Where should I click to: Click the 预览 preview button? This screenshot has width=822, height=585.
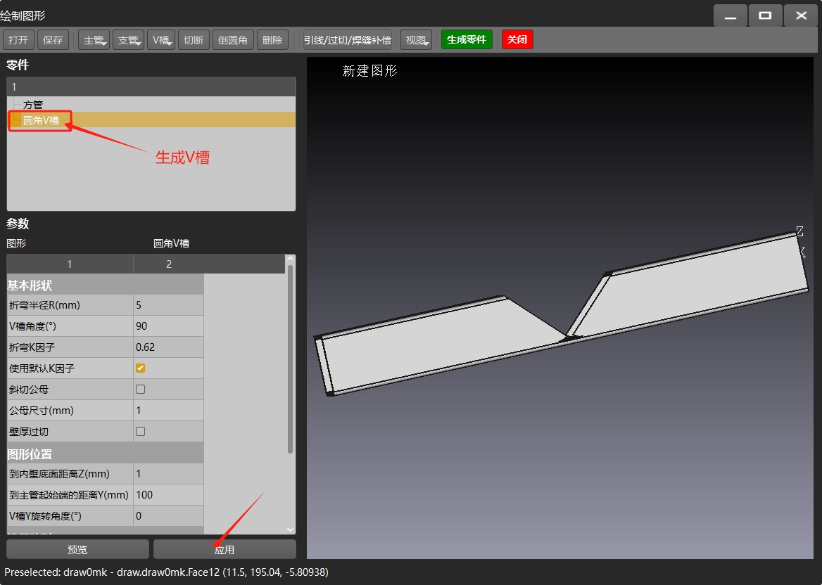coord(77,549)
